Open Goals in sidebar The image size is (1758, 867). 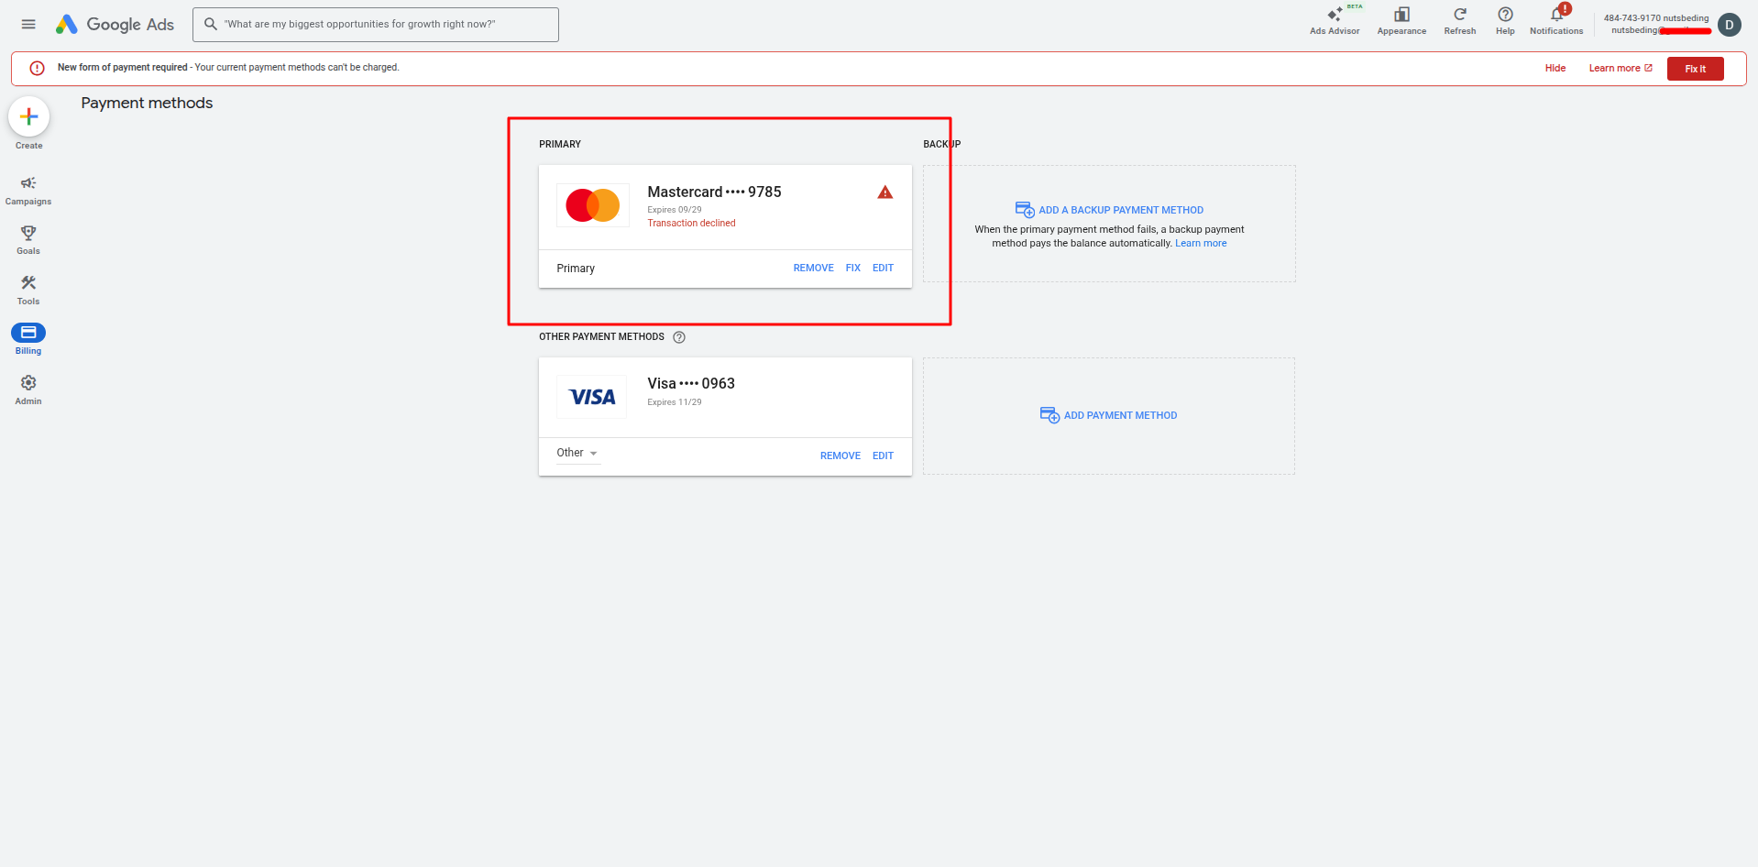28,240
